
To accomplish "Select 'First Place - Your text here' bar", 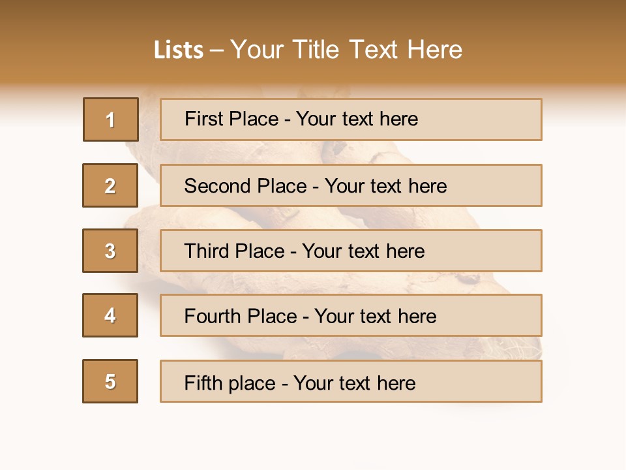I will coord(351,119).
